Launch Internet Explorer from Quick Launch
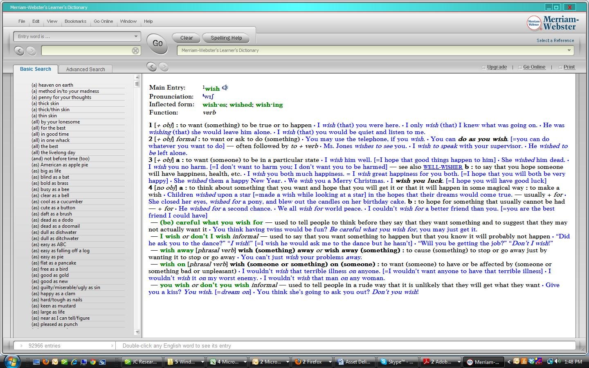Screen dimensions: 589x368 (74, 362)
